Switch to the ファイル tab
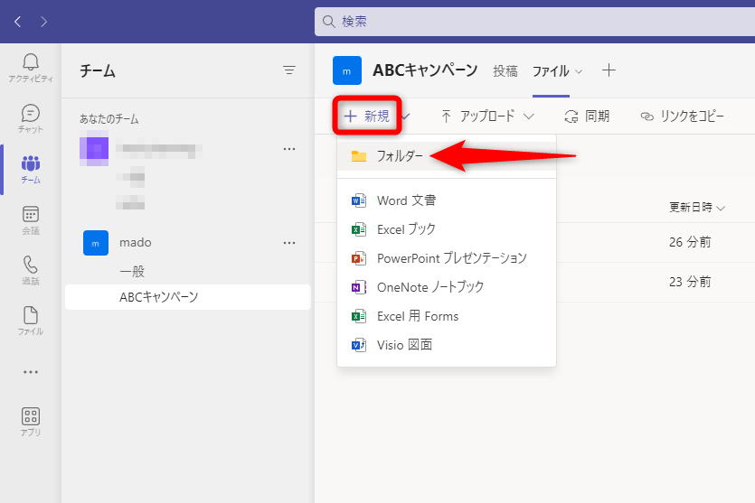The image size is (755, 503). 551,71
